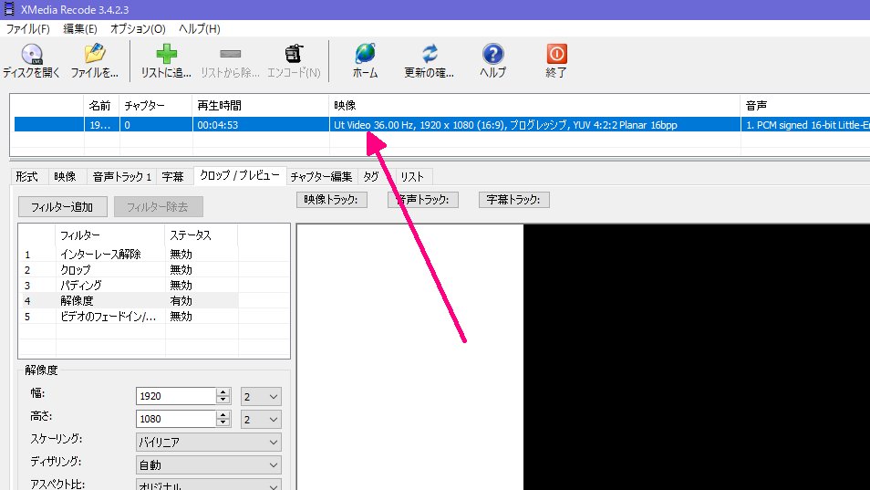
Task: Open the Edit (編集) menu
Action: [80, 29]
